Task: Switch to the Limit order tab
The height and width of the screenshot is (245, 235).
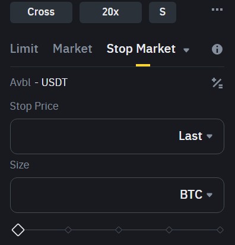Action: pos(24,49)
